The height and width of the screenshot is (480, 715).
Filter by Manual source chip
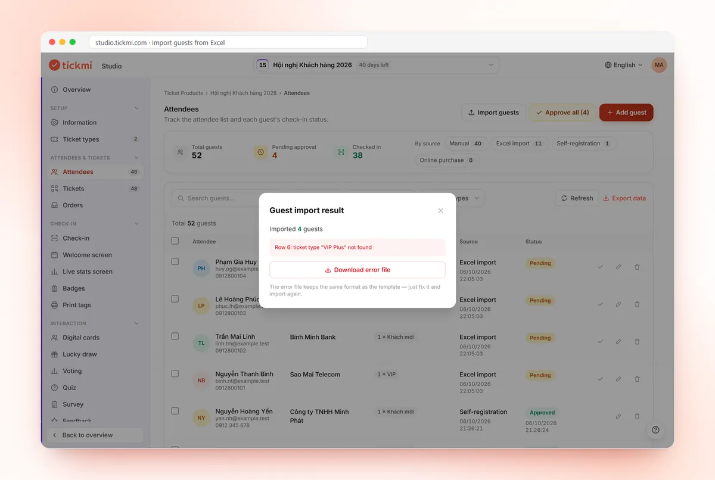(466, 144)
